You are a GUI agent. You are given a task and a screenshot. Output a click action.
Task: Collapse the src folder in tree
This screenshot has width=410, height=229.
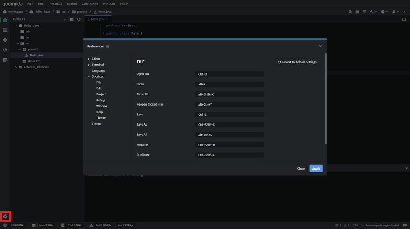[18, 44]
